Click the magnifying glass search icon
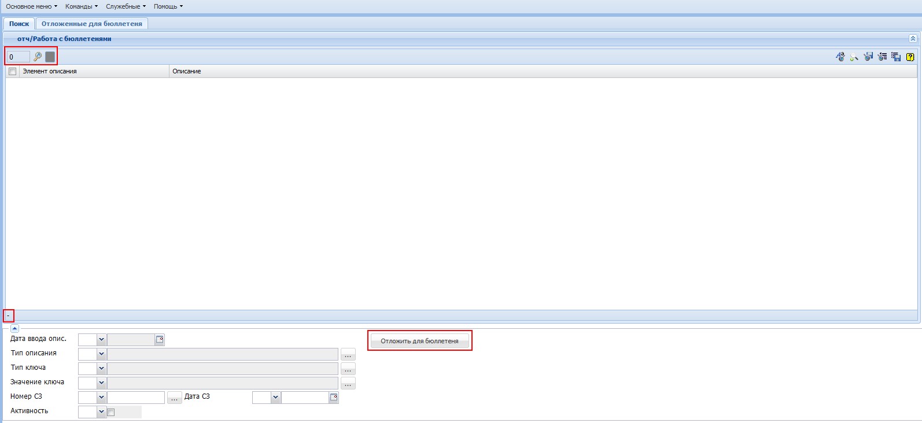The width and height of the screenshot is (922, 423). pyautogui.click(x=38, y=57)
